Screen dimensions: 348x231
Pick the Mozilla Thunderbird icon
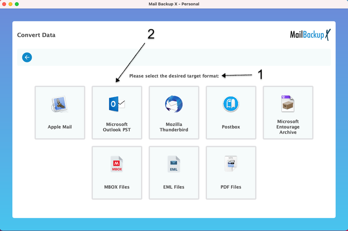pyautogui.click(x=174, y=104)
